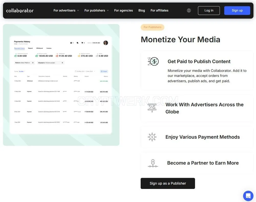Expand the For publishers chevron

coord(108,10)
